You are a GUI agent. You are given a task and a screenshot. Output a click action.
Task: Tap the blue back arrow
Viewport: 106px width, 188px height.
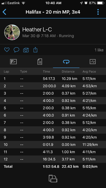4,12
